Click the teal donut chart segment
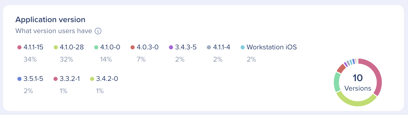This screenshot has height=115, width=408. coord(337,82)
